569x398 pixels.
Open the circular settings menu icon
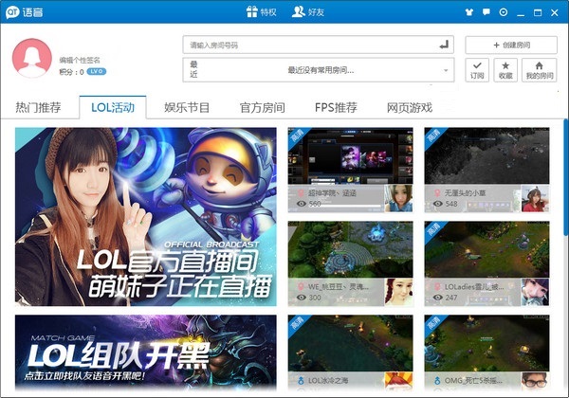(x=504, y=12)
